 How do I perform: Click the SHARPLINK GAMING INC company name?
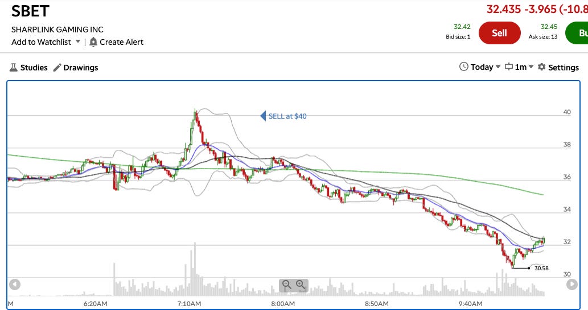[x=57, y=30]
